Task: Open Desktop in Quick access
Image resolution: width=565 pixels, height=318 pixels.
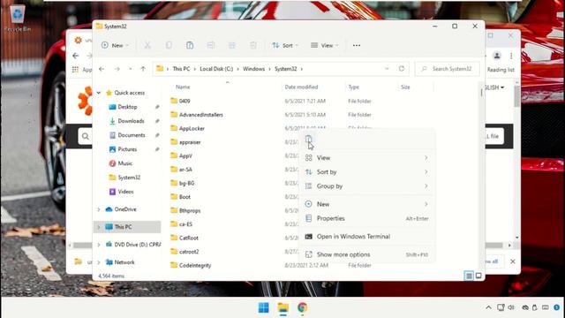Action: click(x=127, y=107)
